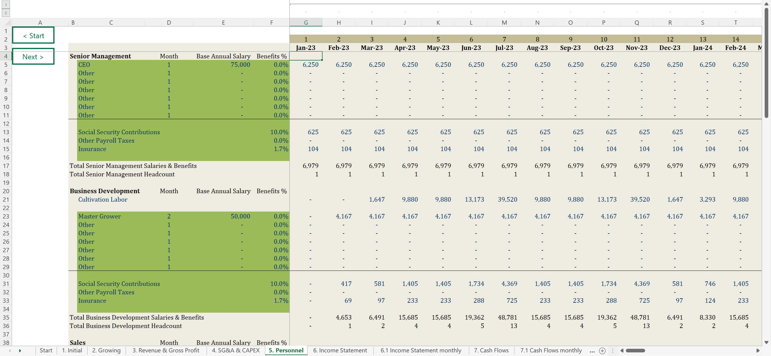Viewport: 771px width, 356px height.
Task: Click horizontal scrollbar left arrow
Action: (622, 351)
